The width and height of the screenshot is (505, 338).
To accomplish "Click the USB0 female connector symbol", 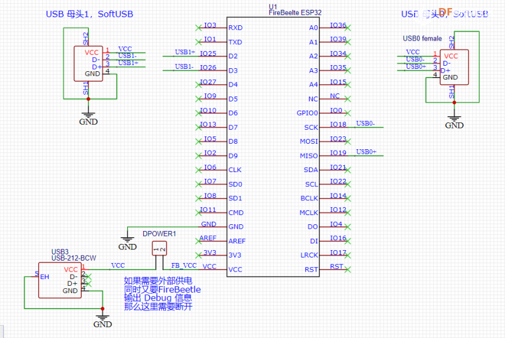I will pos(454,67).
